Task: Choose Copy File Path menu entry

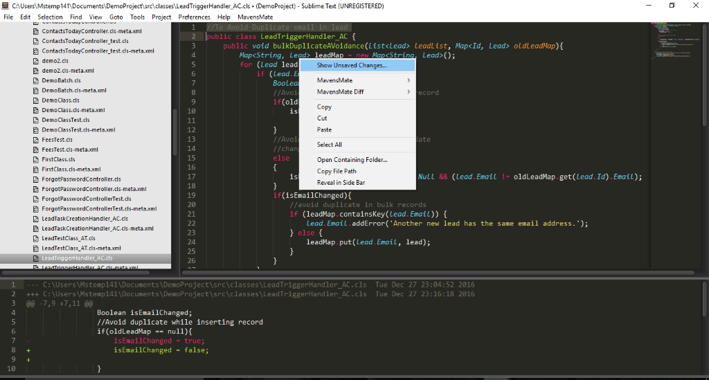Action: click(x=357, y=171)
